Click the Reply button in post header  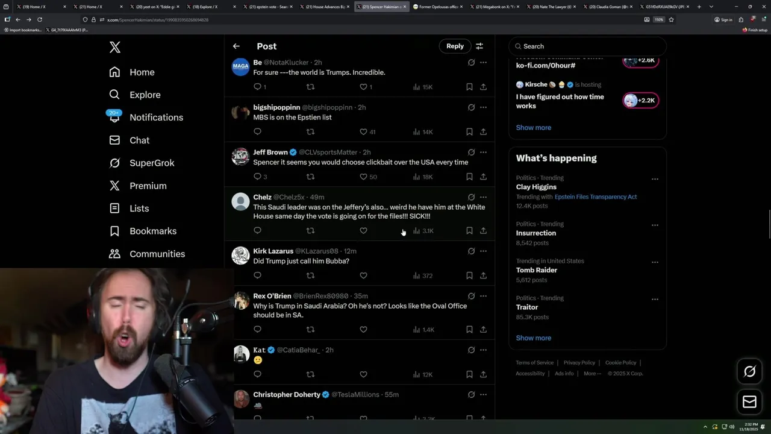455,46
